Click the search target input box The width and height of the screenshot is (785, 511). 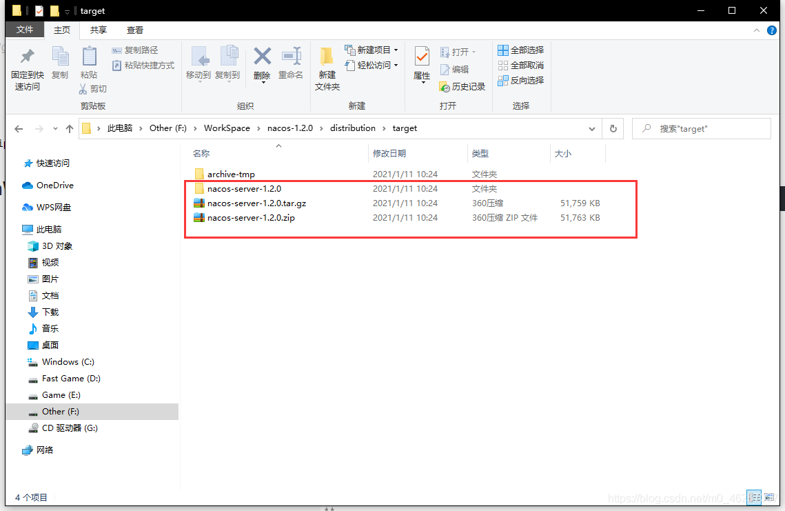(701, 129)
